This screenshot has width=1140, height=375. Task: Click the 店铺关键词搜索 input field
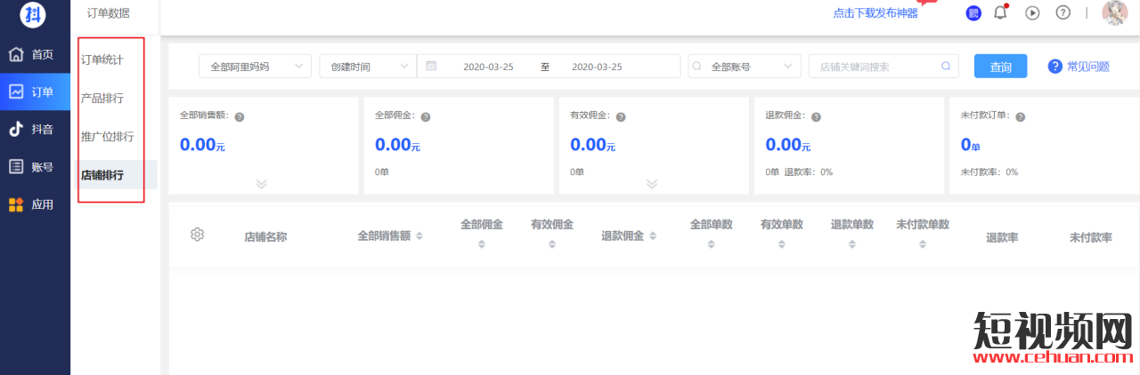tap(875, 67)
